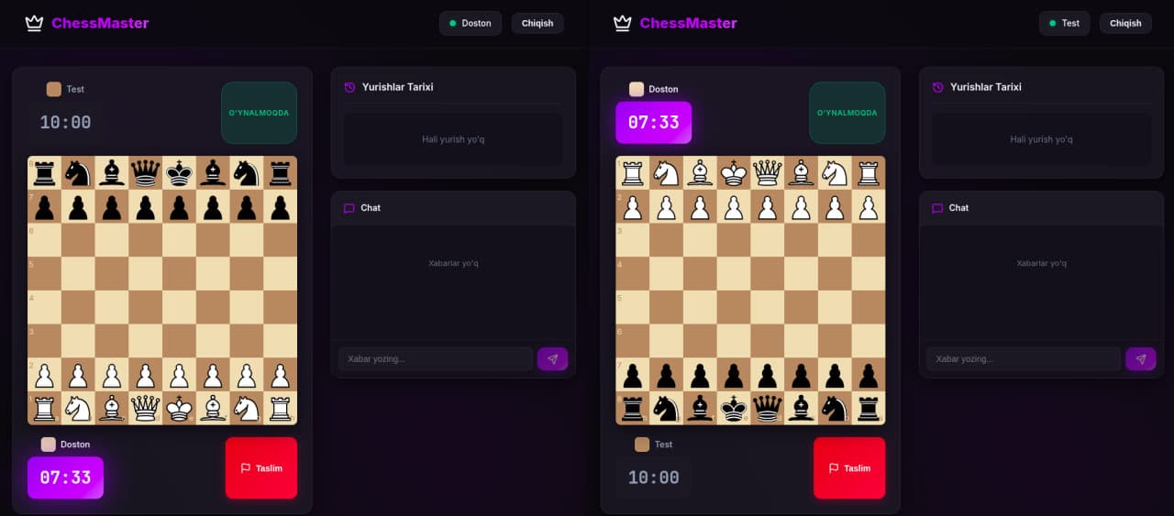The width and height of the screenshot is (1174, 516).
Task: Select the white queen on the right board
Action: (767, 172)
